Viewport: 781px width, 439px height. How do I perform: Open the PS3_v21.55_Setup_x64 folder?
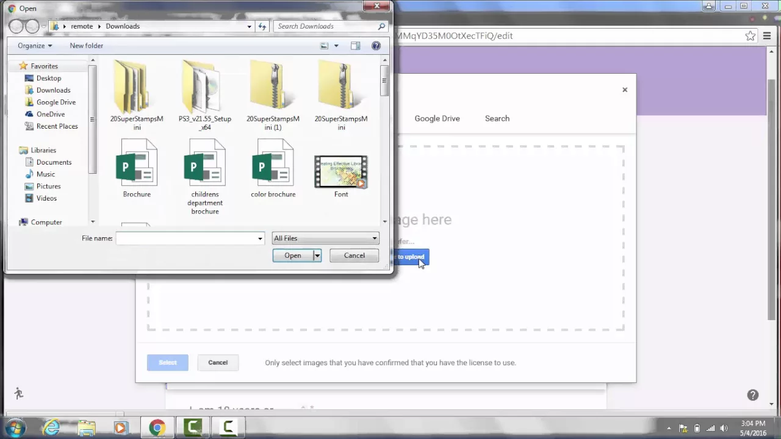pos(205,95)
